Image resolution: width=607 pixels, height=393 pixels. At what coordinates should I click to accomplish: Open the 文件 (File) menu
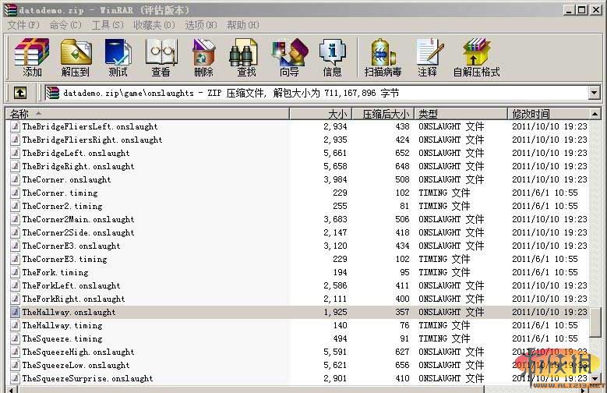coord(23,25)
